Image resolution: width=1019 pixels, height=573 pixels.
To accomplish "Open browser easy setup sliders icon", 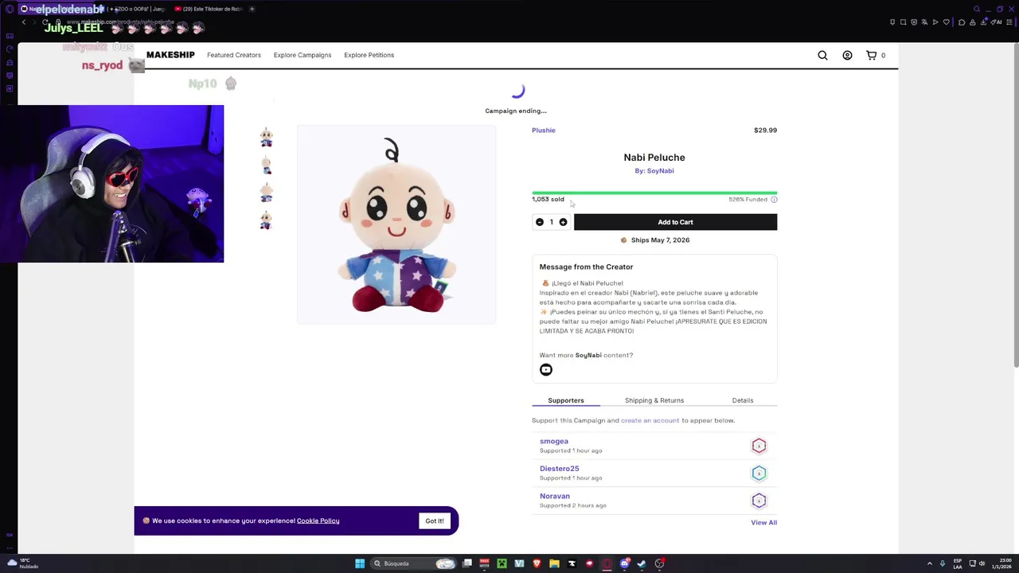I will tap(1009, 21).
